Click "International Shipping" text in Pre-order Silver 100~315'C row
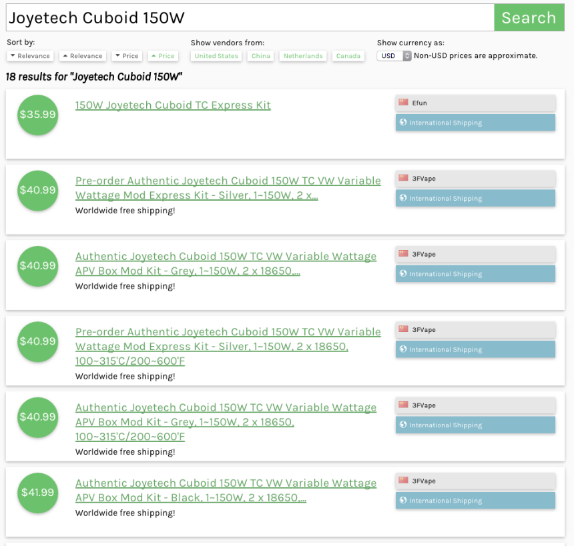The image size is (574, 546). pyautogui.click(x=445, y=349)
